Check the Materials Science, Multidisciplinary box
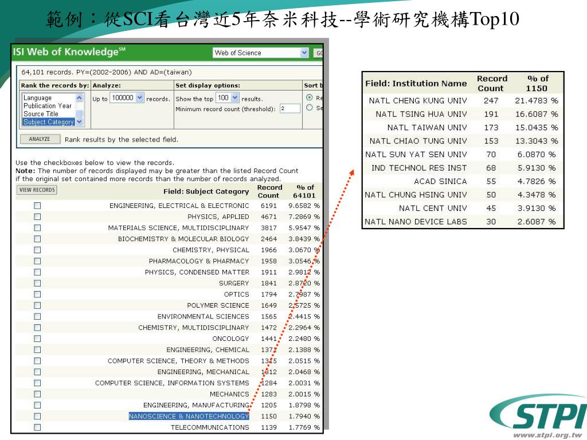Image resolution: width=587 pixels, height=440 pixels. pos(37,227)
